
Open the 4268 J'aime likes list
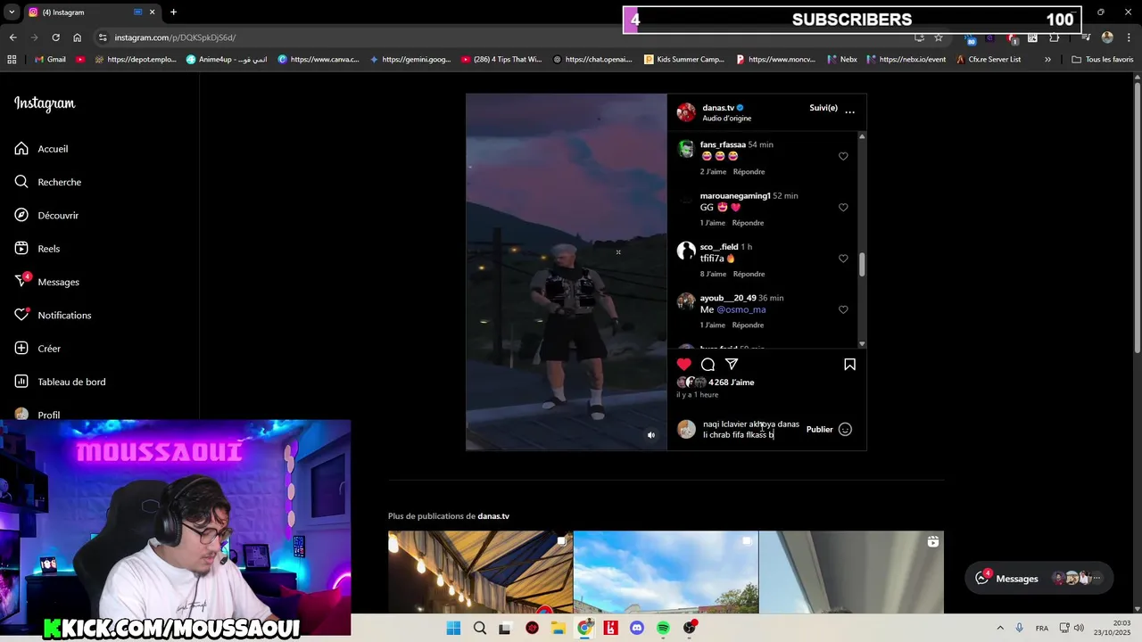(x=732, y=383)
